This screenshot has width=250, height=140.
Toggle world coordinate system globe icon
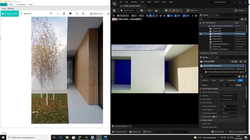click(161, 16)
